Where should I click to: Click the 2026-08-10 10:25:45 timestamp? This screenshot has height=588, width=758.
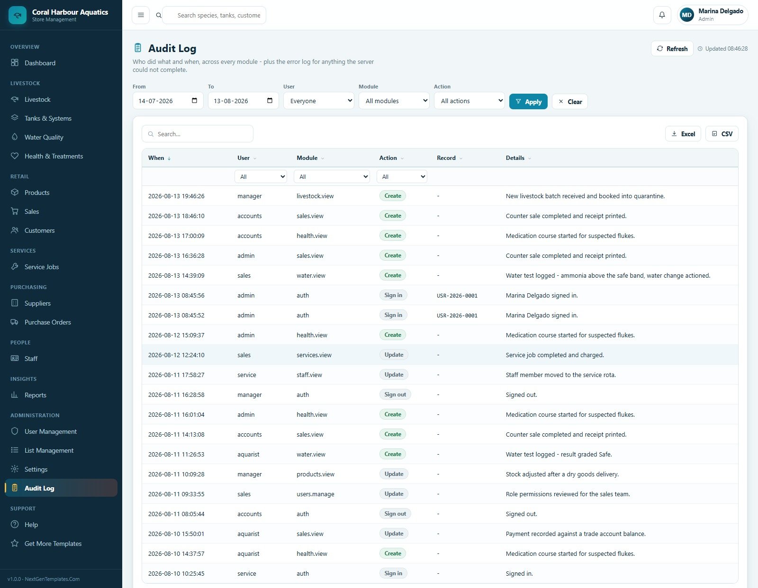coord(176,573)
